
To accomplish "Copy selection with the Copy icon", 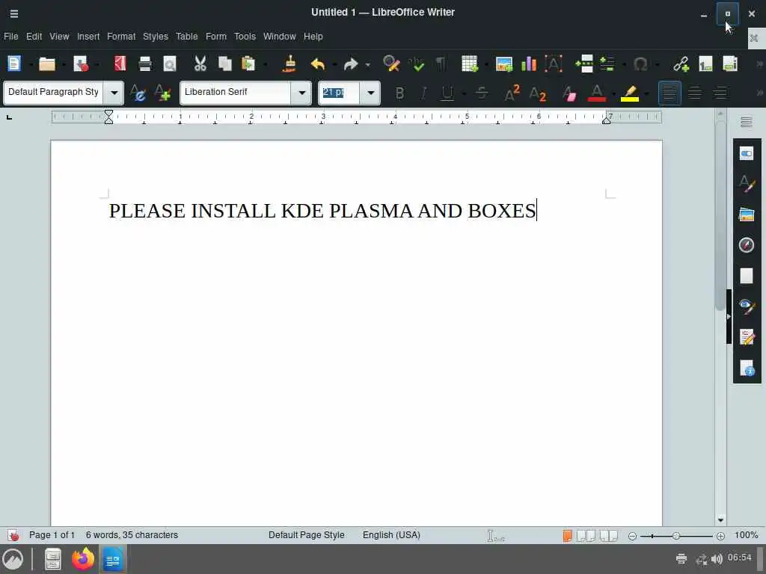I will [x=224, y=64].
